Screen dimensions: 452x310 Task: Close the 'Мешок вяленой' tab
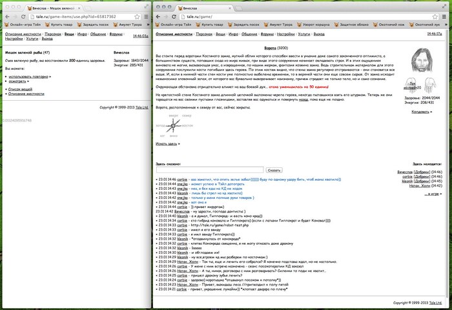(79, 8)
